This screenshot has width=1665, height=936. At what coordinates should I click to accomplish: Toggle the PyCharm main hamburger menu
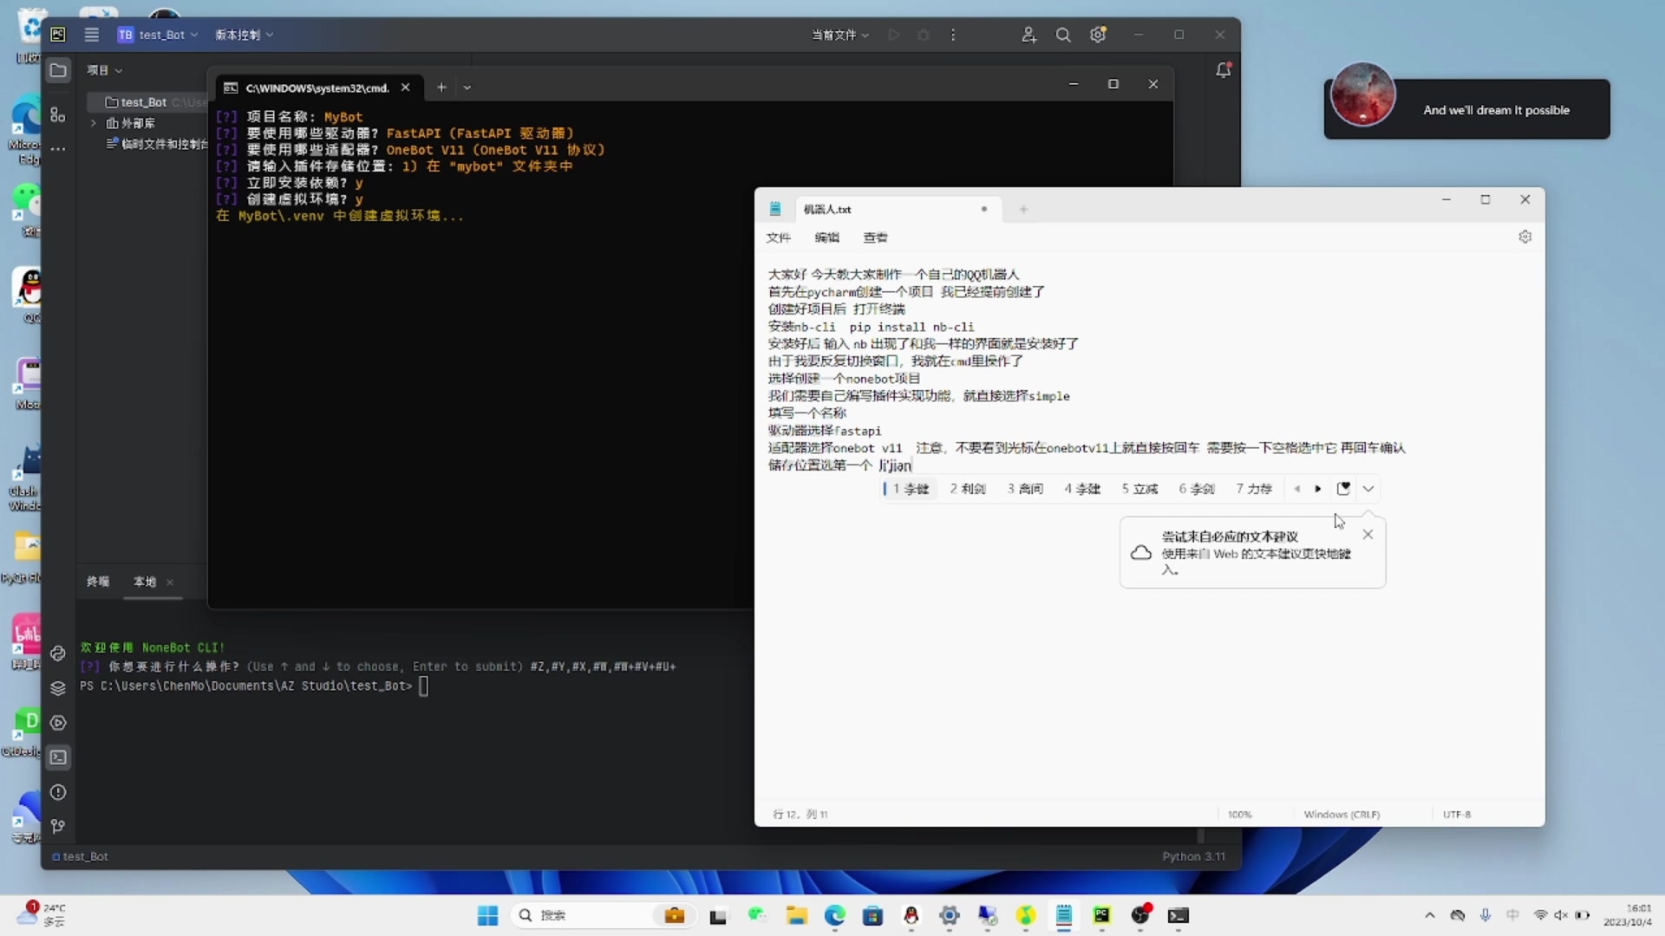pyautogui.click(x=91, y=35)
